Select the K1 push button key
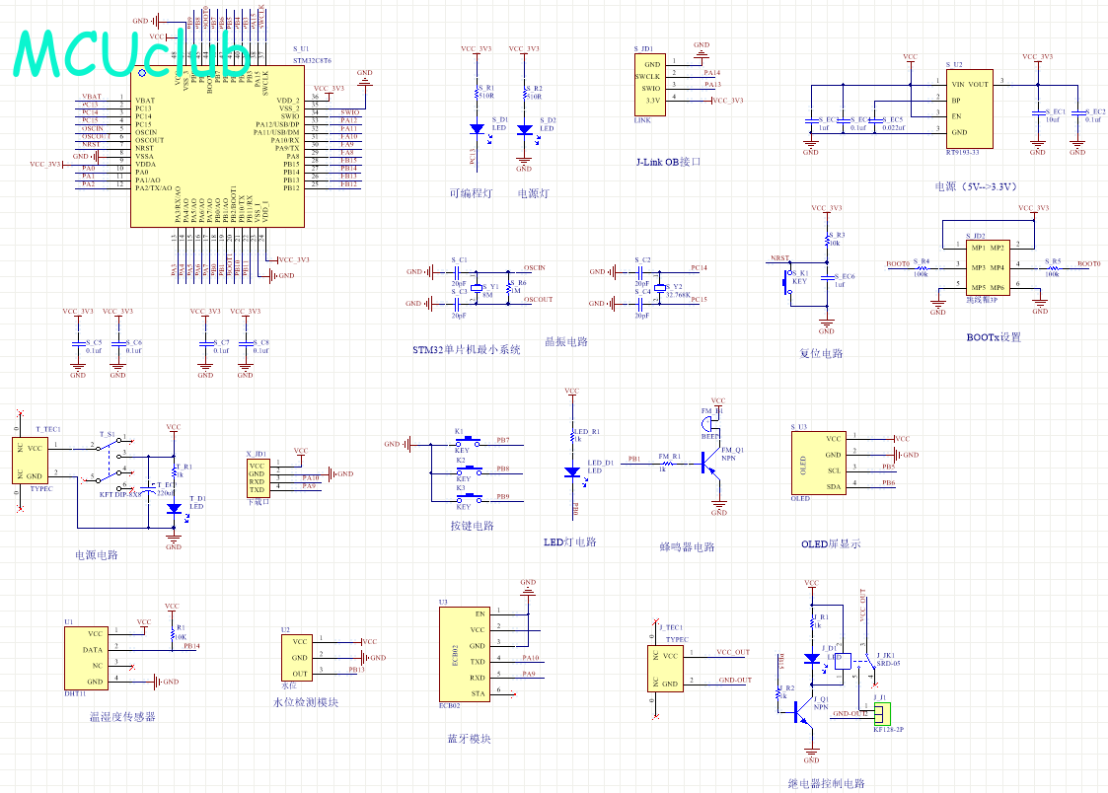The height and width of the screenshot is (793, 1108). pos(469,442)
